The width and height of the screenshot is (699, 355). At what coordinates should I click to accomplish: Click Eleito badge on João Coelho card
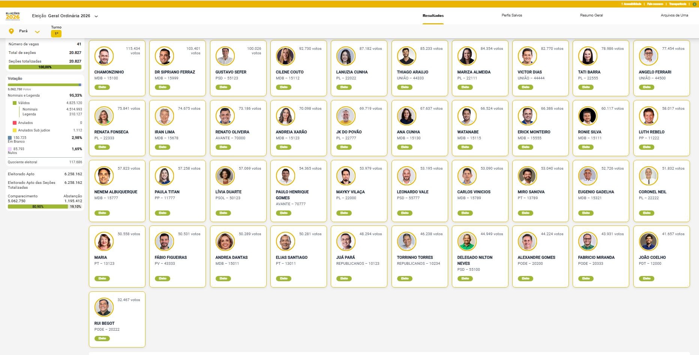pyautogui.click(x=646, y=279)
